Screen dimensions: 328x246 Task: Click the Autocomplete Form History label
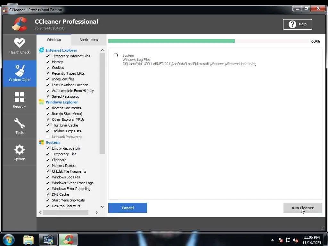click(x=73, y=91)
